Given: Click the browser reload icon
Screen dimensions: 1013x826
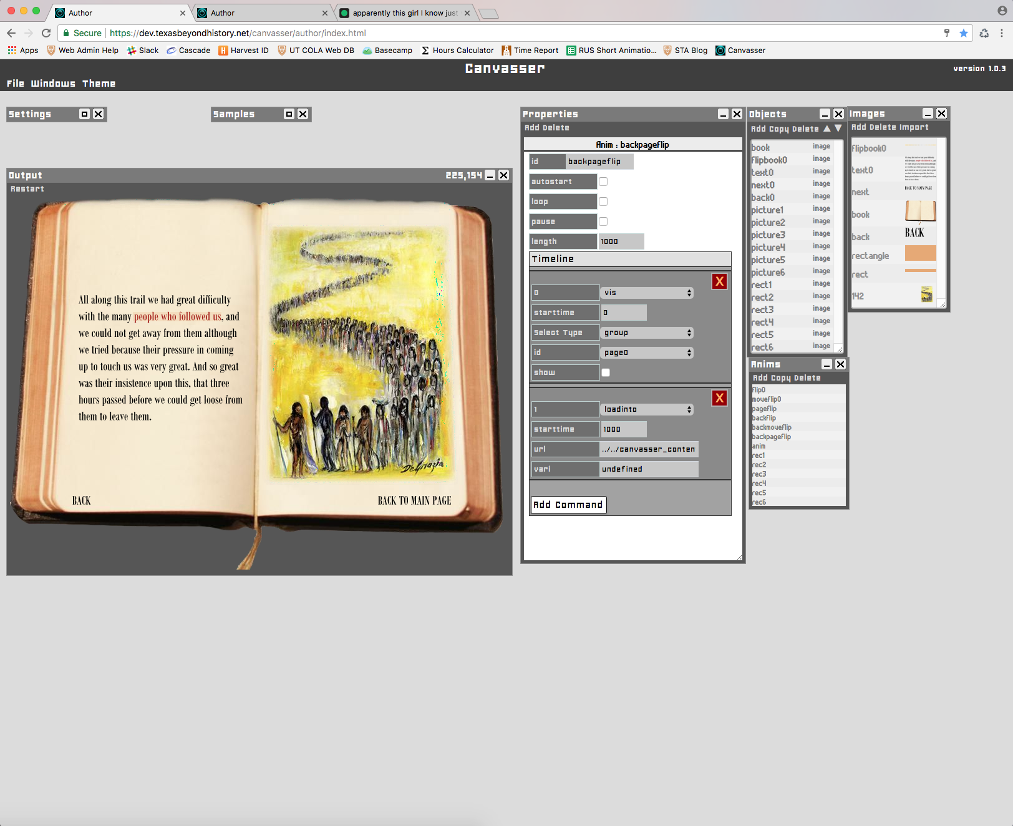Looking at the screenshot, I should pos(46,33).
